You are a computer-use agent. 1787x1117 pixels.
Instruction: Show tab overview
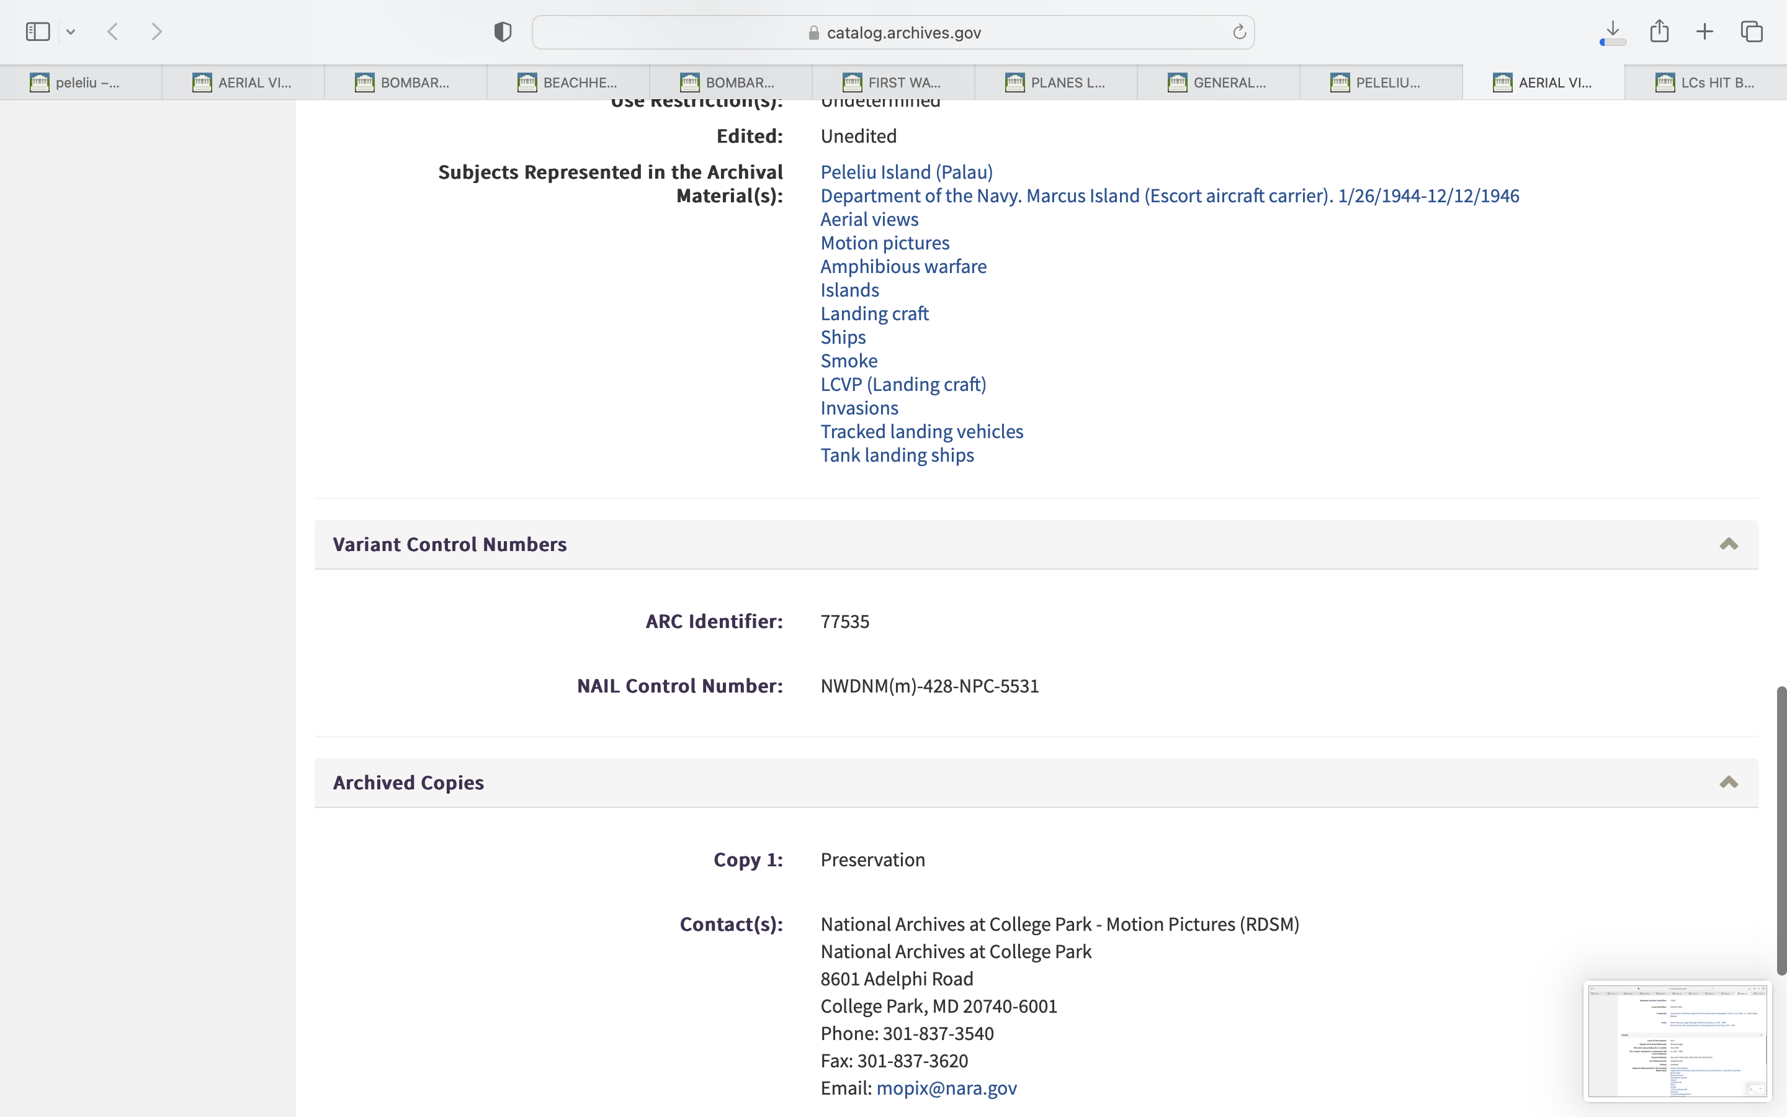[x=1752, y=32]
